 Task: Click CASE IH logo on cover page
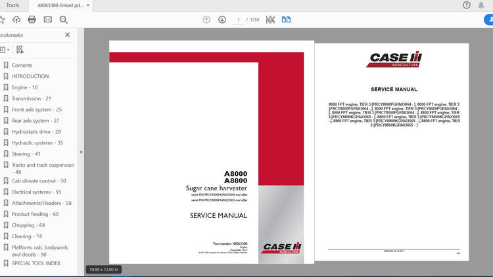[281, 248]
